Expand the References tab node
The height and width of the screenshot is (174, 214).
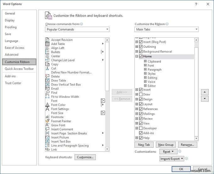(x=137, y=109)
